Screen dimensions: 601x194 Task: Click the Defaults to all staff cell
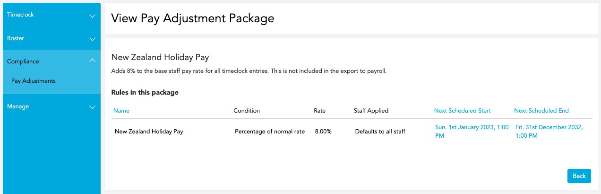pyautogui.click(x=380, y=132)
